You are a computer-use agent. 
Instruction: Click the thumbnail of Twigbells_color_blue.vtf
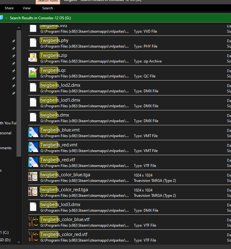33,222
